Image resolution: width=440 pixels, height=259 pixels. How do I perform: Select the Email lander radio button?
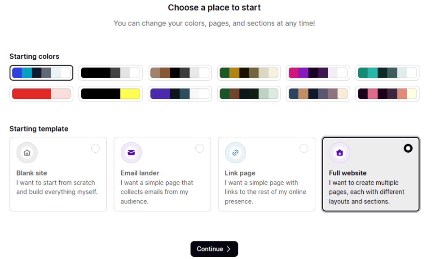click(200, 148)
